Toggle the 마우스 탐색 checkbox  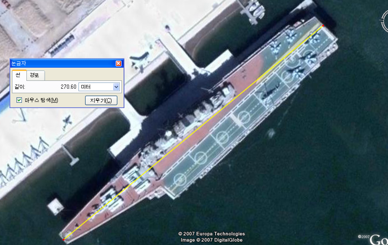(19, 100)
